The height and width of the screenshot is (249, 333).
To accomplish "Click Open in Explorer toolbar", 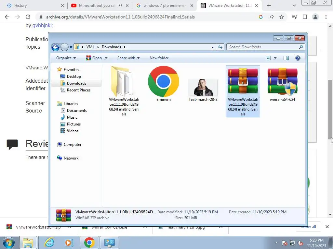I will point(94,58).
